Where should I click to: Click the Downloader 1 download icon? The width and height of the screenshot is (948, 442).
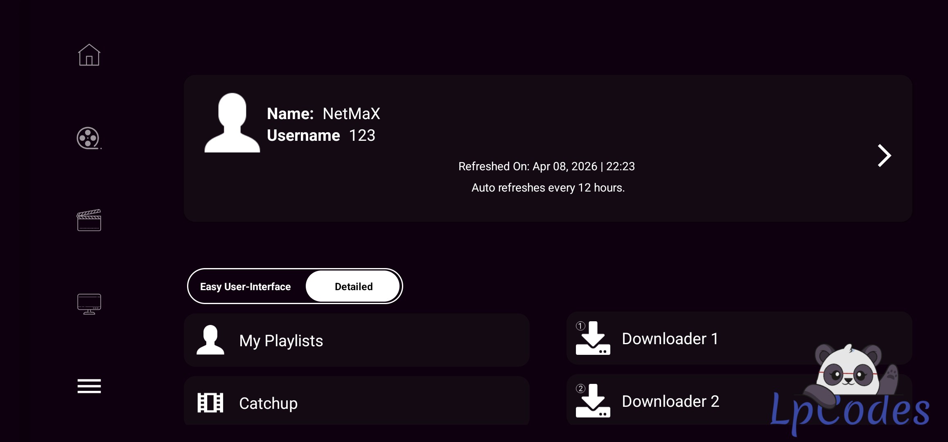pos(593,338)
